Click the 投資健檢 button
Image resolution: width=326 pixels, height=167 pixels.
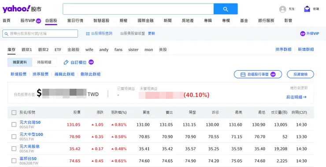[x=300, y=74]
